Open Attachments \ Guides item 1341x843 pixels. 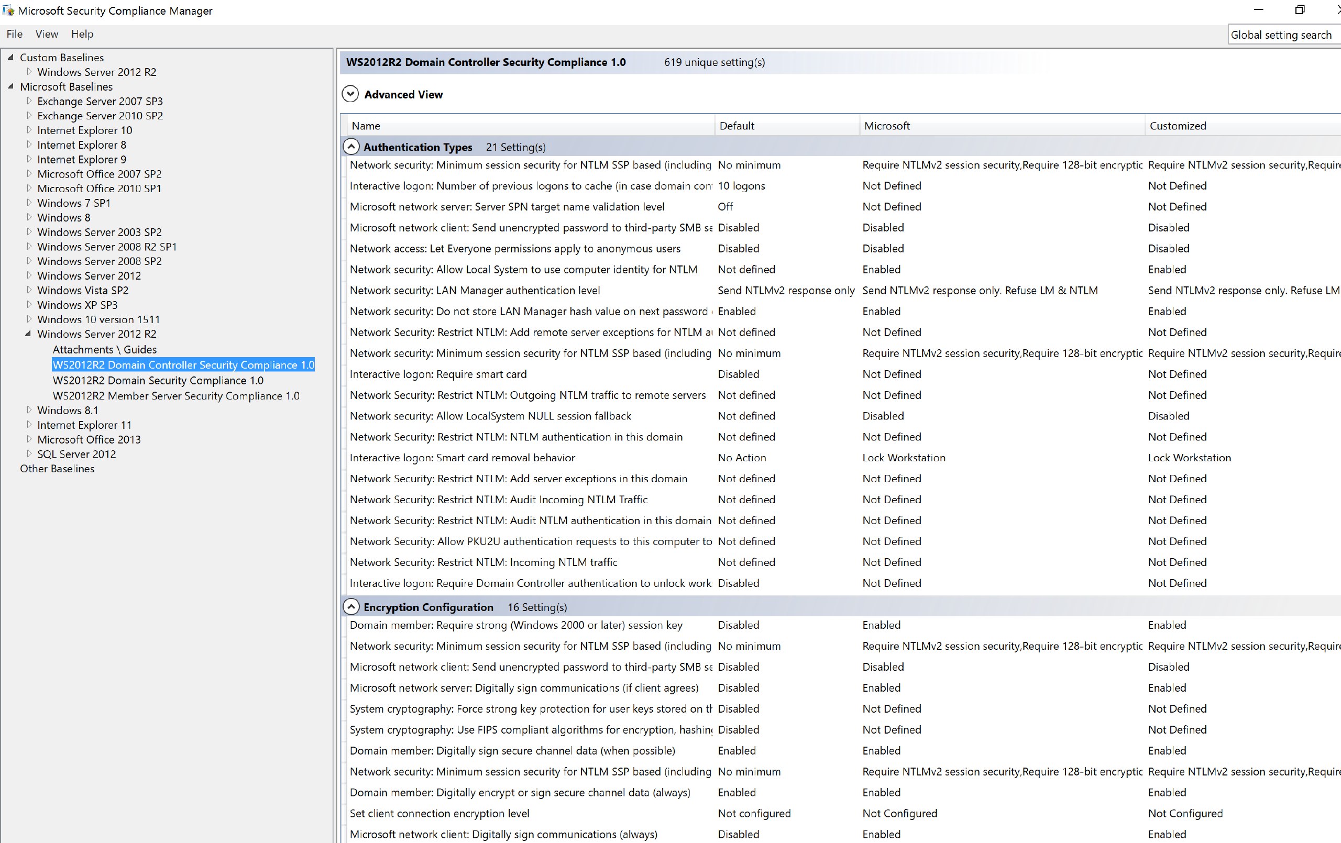[x=105, y=349]
